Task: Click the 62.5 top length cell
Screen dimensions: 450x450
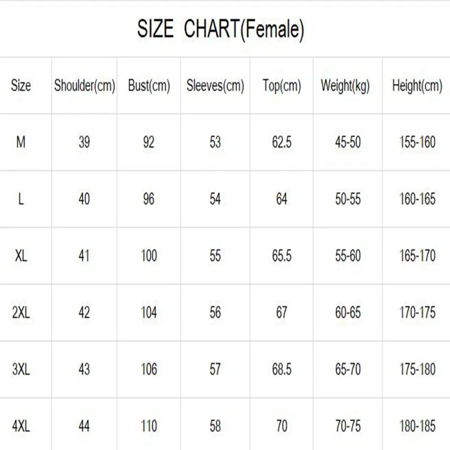Action: (282, 142)
